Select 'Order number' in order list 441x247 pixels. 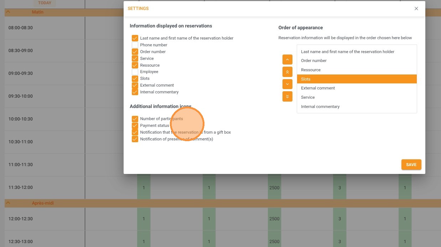[357, 61]
